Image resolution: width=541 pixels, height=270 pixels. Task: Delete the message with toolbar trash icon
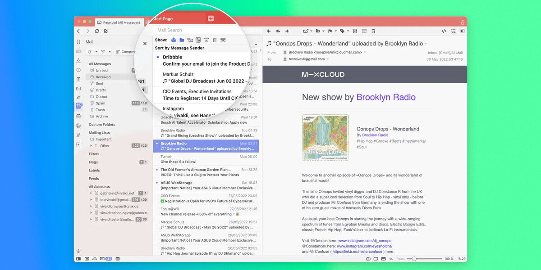click(x=373, y=31)
